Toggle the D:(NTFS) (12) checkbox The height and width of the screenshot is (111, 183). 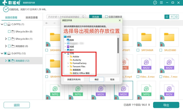pyautogui.click(x=5, y=53)
